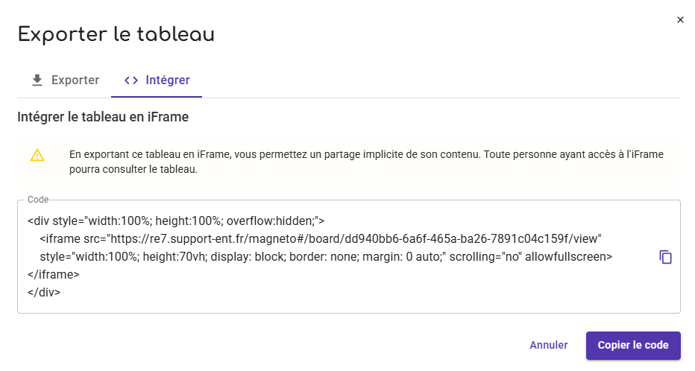Screen dimensions: 695x371
Task: Click the copy icon beside the code
Action: pos(666,257)
